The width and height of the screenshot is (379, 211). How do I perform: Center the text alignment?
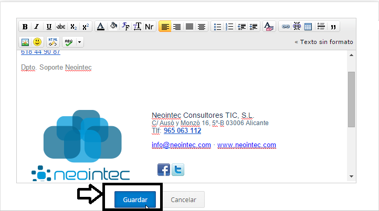(202, 27)
